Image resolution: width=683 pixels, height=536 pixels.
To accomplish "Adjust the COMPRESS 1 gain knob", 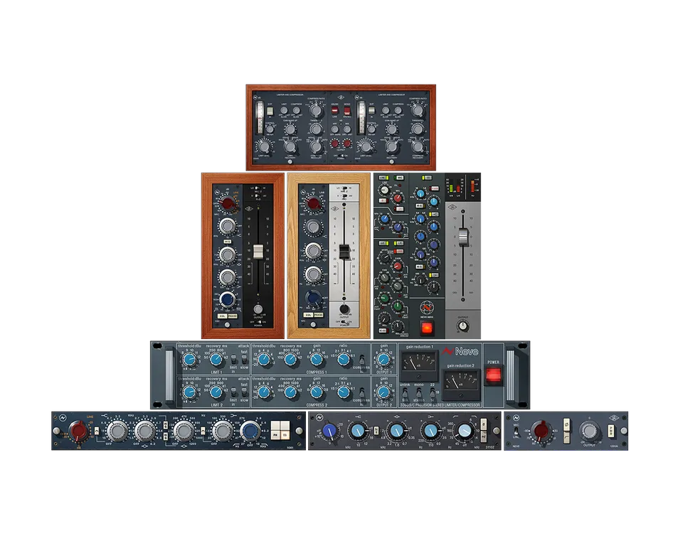I will point(317,360).
